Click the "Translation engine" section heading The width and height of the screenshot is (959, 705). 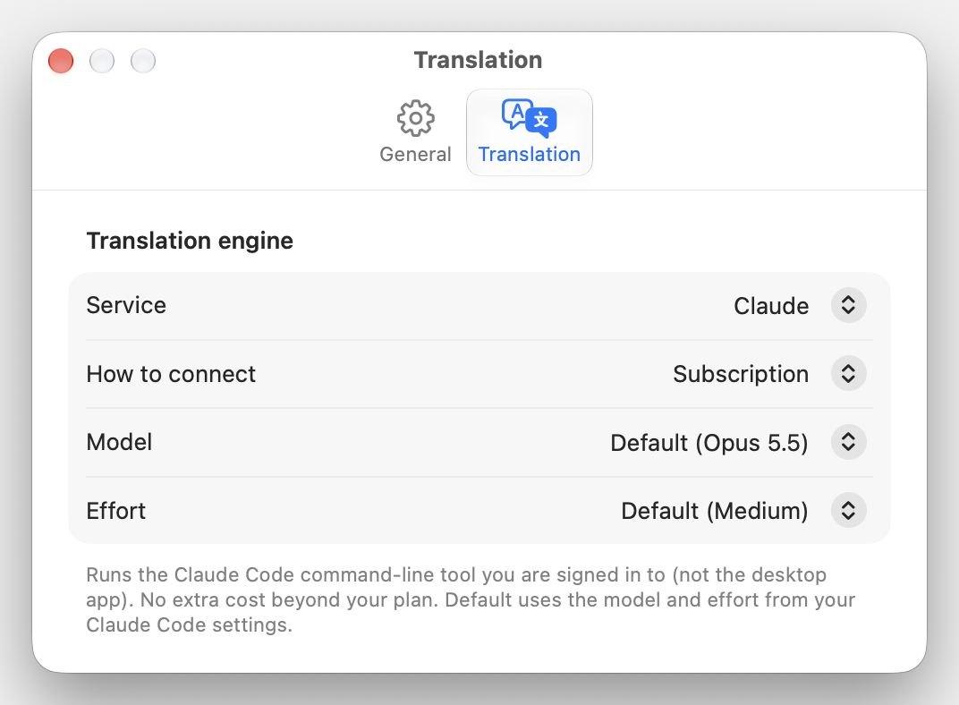coord(190,241)
